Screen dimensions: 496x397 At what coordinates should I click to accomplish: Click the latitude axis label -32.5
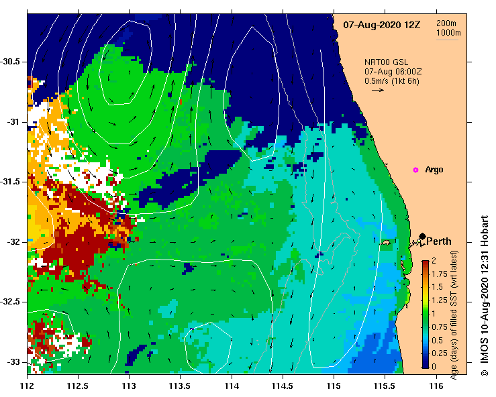[10, 302]
